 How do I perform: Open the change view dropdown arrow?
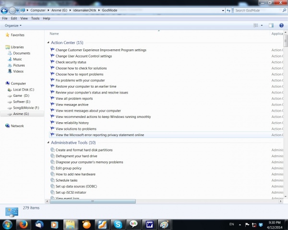pos(262,25)
